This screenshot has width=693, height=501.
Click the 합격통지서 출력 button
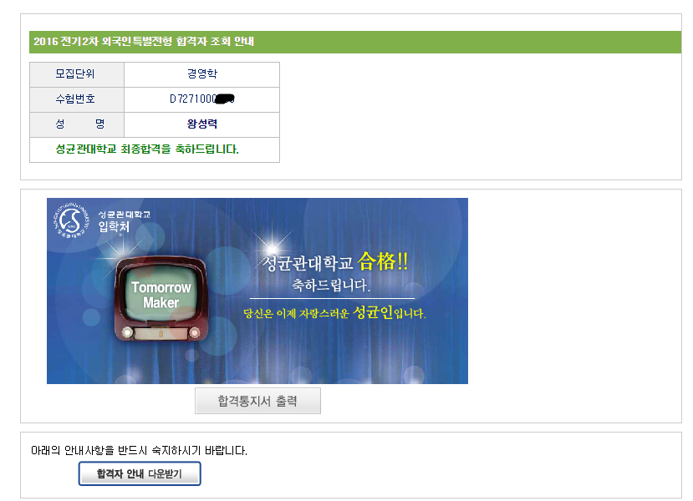(x=257, y=401)
